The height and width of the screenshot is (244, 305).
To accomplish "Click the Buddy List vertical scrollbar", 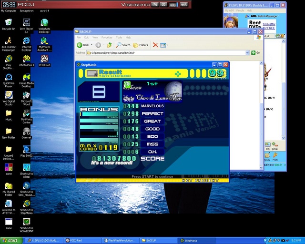I will coord(283,90).
